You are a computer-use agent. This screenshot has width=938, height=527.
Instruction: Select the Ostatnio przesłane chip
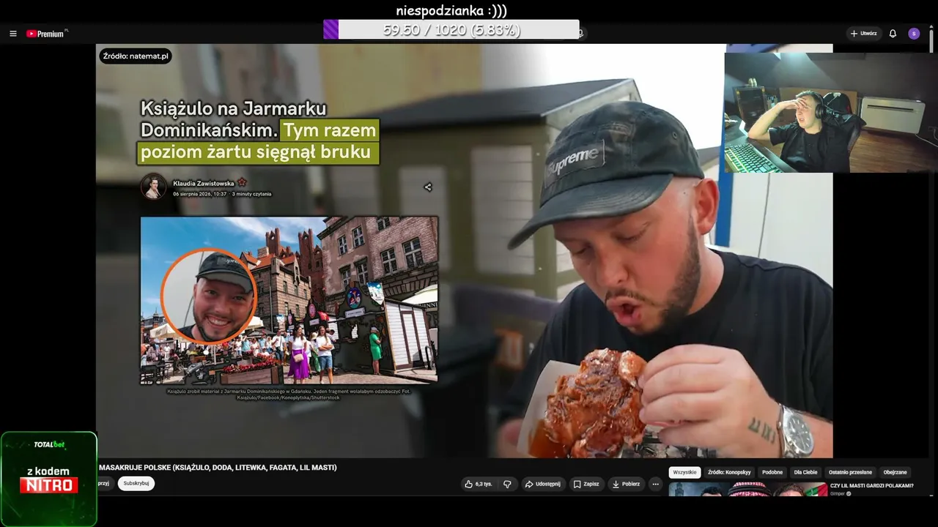(850, 472)
